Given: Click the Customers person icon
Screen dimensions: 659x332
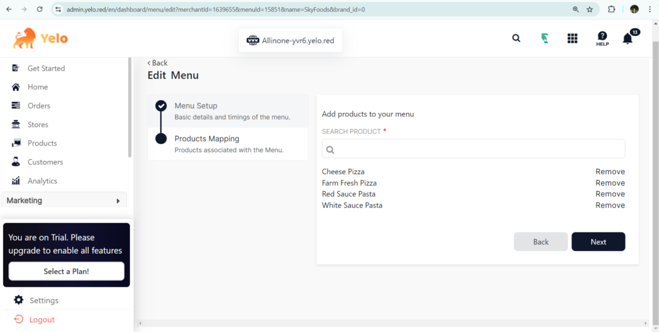Looking at the screenshot, I should (x=15, y=162).
